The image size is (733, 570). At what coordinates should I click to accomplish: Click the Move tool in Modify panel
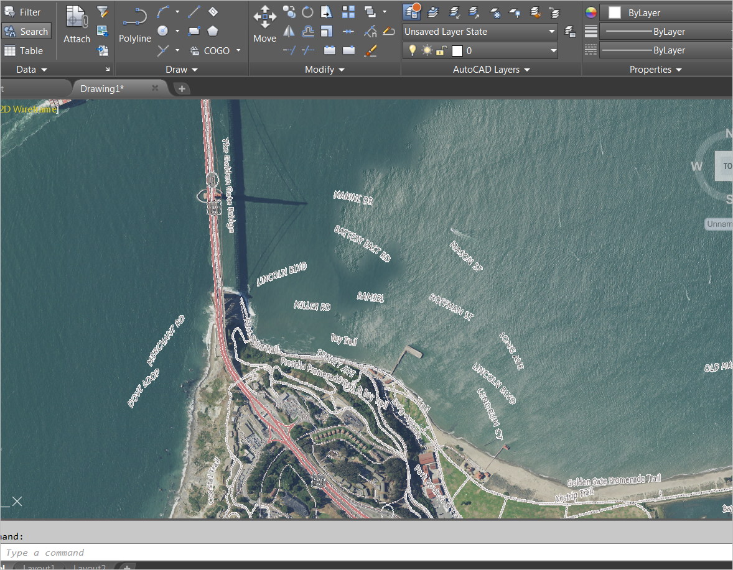pos(264,25)
